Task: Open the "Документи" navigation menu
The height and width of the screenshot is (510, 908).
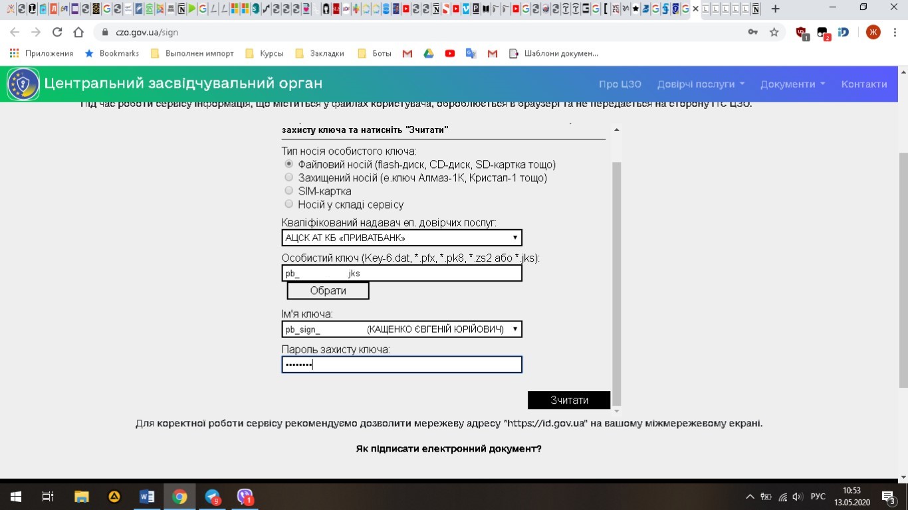Action: (792, 84)
